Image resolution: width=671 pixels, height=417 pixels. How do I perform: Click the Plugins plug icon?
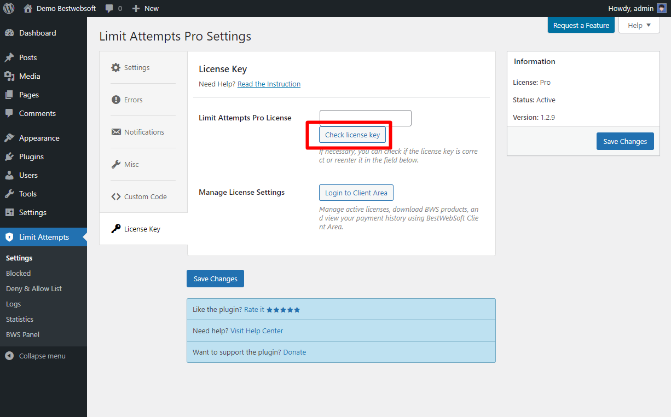point(9,157)
